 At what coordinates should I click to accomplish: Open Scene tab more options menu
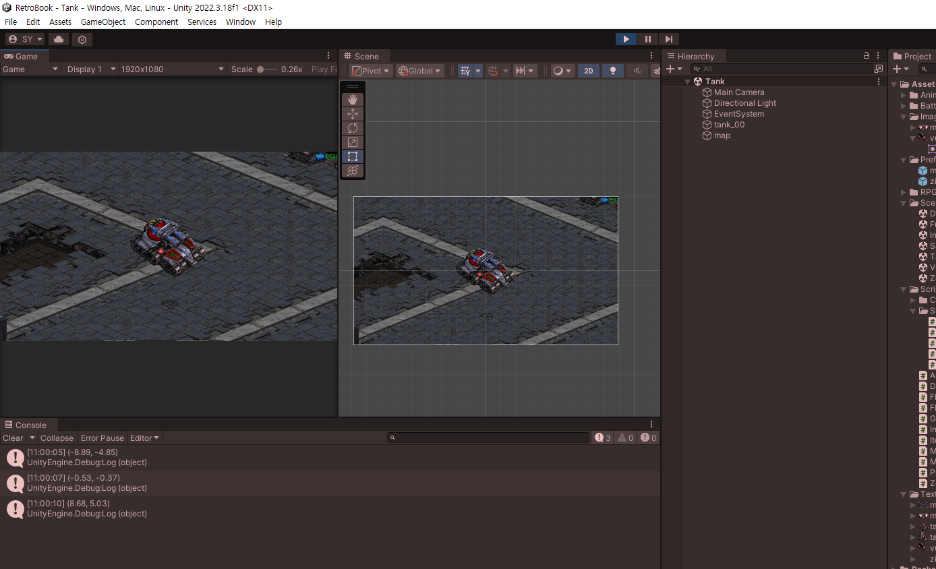pyautogui.click(x=651, y=56)
